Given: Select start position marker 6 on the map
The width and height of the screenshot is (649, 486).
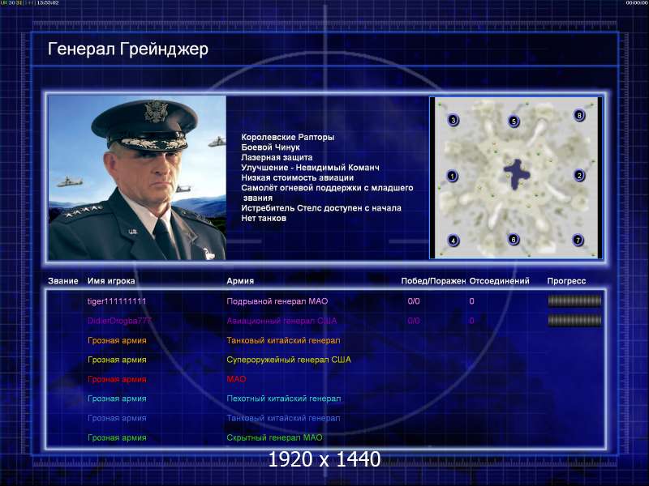Looking at the screenshot, I should point(514,239).
